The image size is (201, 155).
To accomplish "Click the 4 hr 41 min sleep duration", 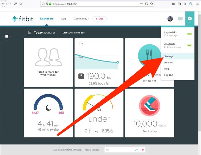I will click(x=49, y=124).
